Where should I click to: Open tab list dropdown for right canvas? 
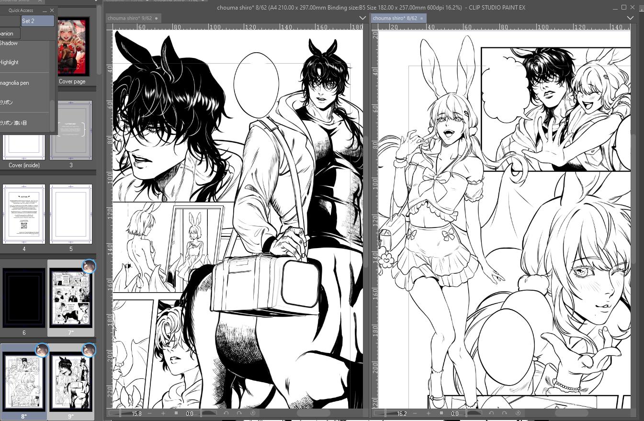[x=630, y=18]
